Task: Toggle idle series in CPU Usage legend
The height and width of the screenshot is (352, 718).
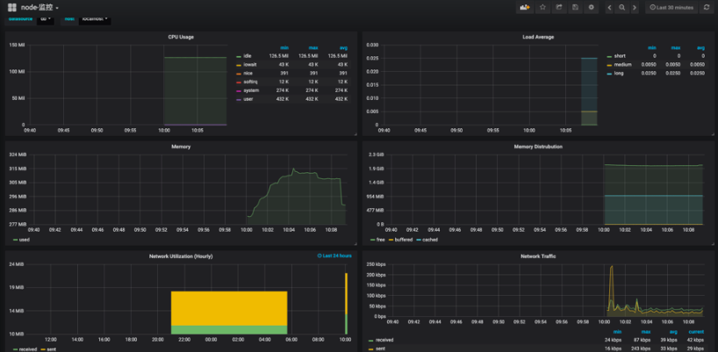Action: coord(248,56)
